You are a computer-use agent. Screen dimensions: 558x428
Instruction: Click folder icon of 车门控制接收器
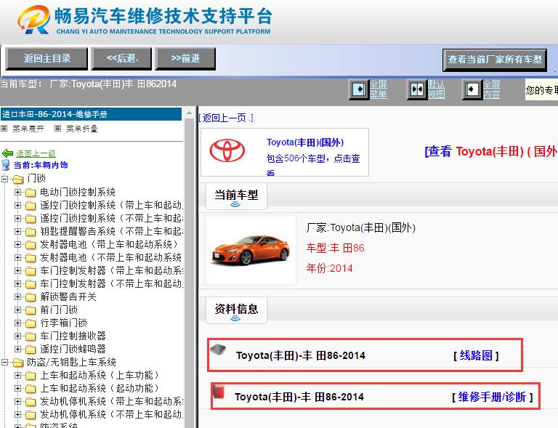31,336
